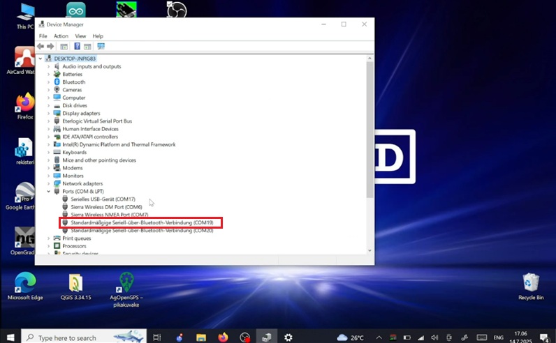Click the Device Manager vertical scrollbar
The height and width of the screenshot is (343, 556).
[x=370, y=125]
